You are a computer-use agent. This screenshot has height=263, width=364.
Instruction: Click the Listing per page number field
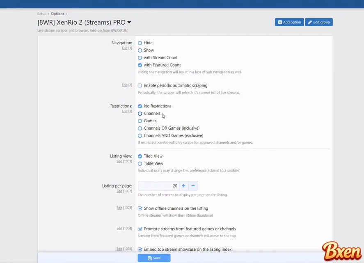tap(158, 186)
